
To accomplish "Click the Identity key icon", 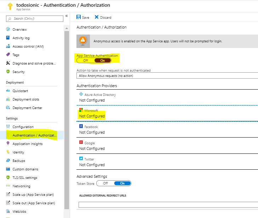I will pyautogui.click(x=8, y=152).
